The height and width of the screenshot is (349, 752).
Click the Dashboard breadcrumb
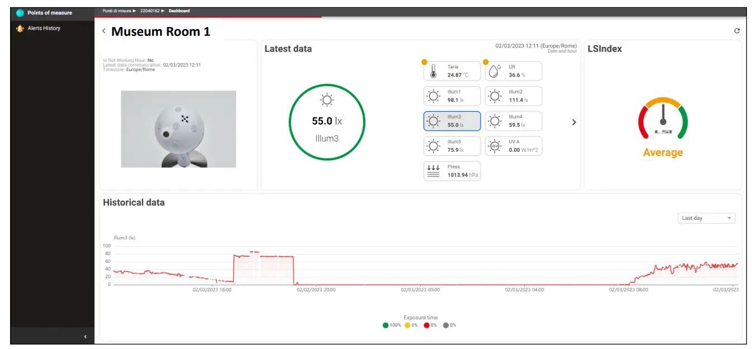coord(179,11)
